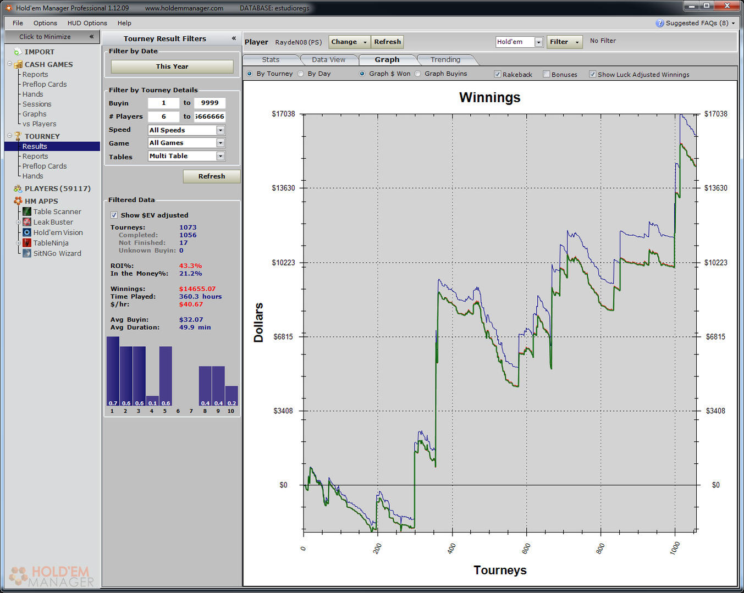Open vs Players under CASH GAMES
This screenshot has height=593, width=744.
pyautogui.click(x=39, y=124)
